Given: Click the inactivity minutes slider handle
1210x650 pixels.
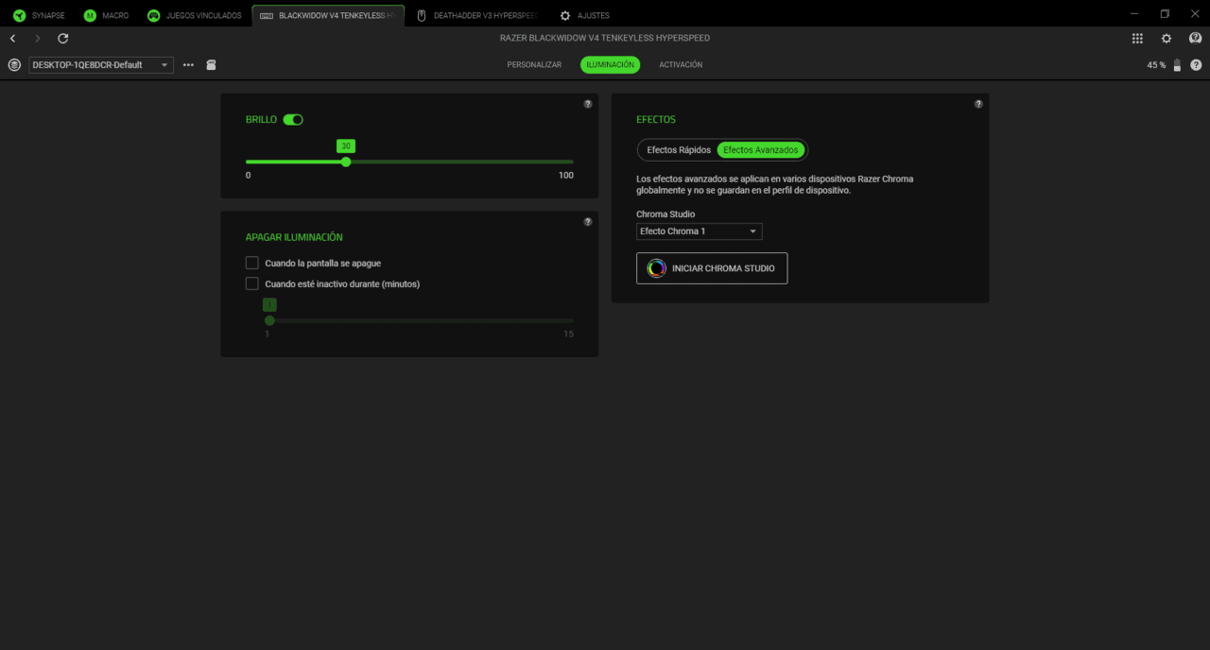Looking at the screenshot, I should [269, 320].
